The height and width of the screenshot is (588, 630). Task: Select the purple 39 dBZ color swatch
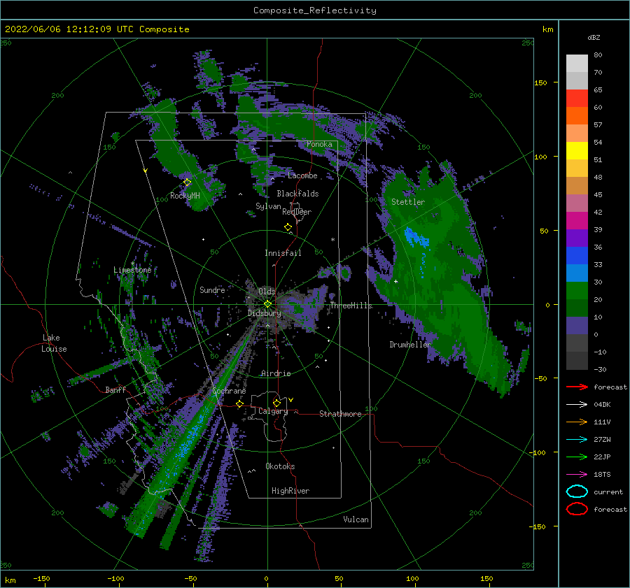pos(577,238)
